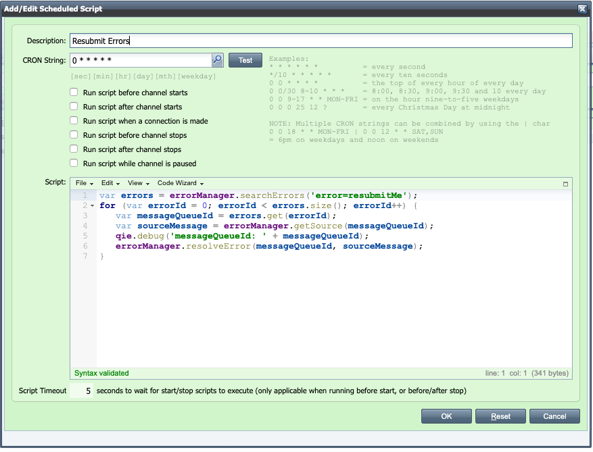593x452 pixels.
Task: Click the [sec][min][hr] format hint text
Action: pos(143,76)
